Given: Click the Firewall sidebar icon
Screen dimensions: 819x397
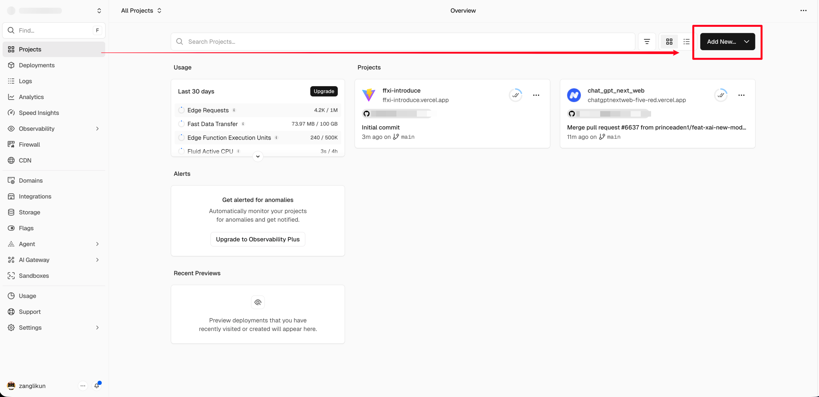Looking at the screenshot, I should pos(11,144).
